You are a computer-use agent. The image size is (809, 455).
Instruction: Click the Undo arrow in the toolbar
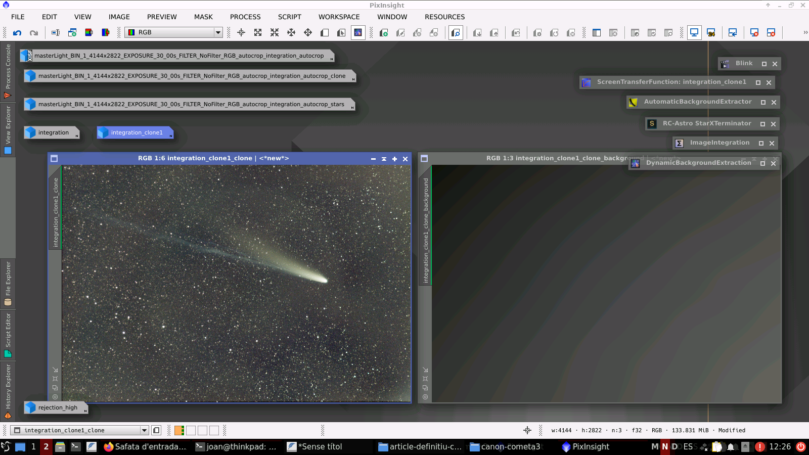pyautogui.click(x=17, y=33)
